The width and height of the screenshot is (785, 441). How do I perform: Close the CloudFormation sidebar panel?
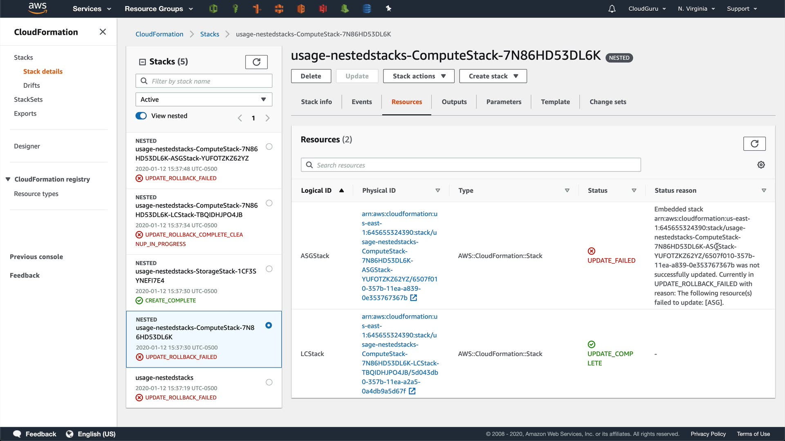(x=103, y=32)
